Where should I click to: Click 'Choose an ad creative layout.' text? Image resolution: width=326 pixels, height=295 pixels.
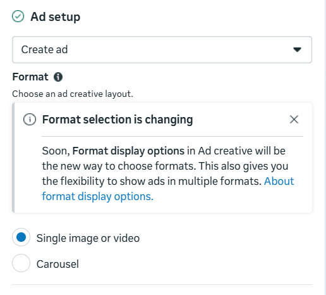73,94
